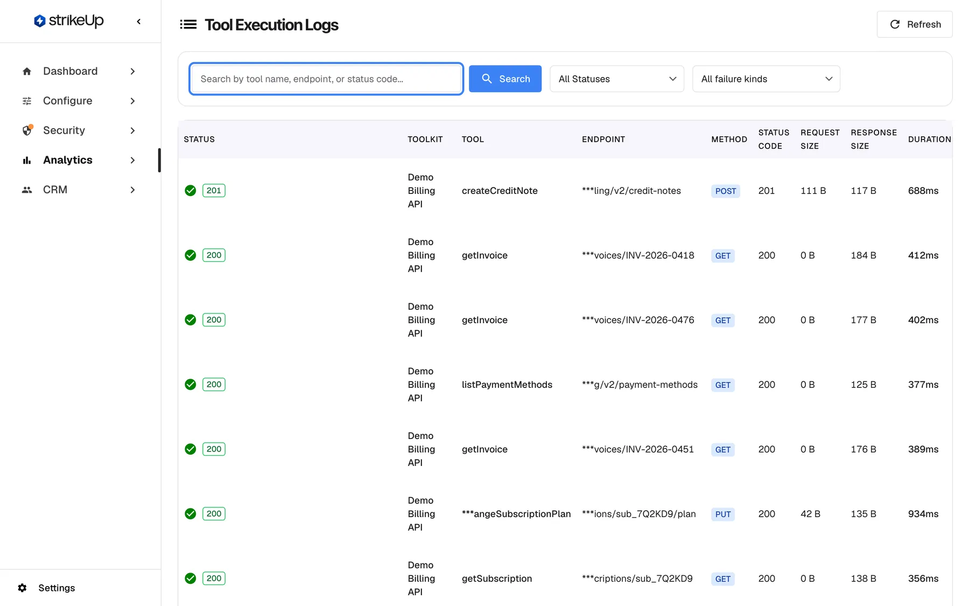
Task: Click endpoint ***criptions/sub_7Q2KD9
Action: pos(637,579)
